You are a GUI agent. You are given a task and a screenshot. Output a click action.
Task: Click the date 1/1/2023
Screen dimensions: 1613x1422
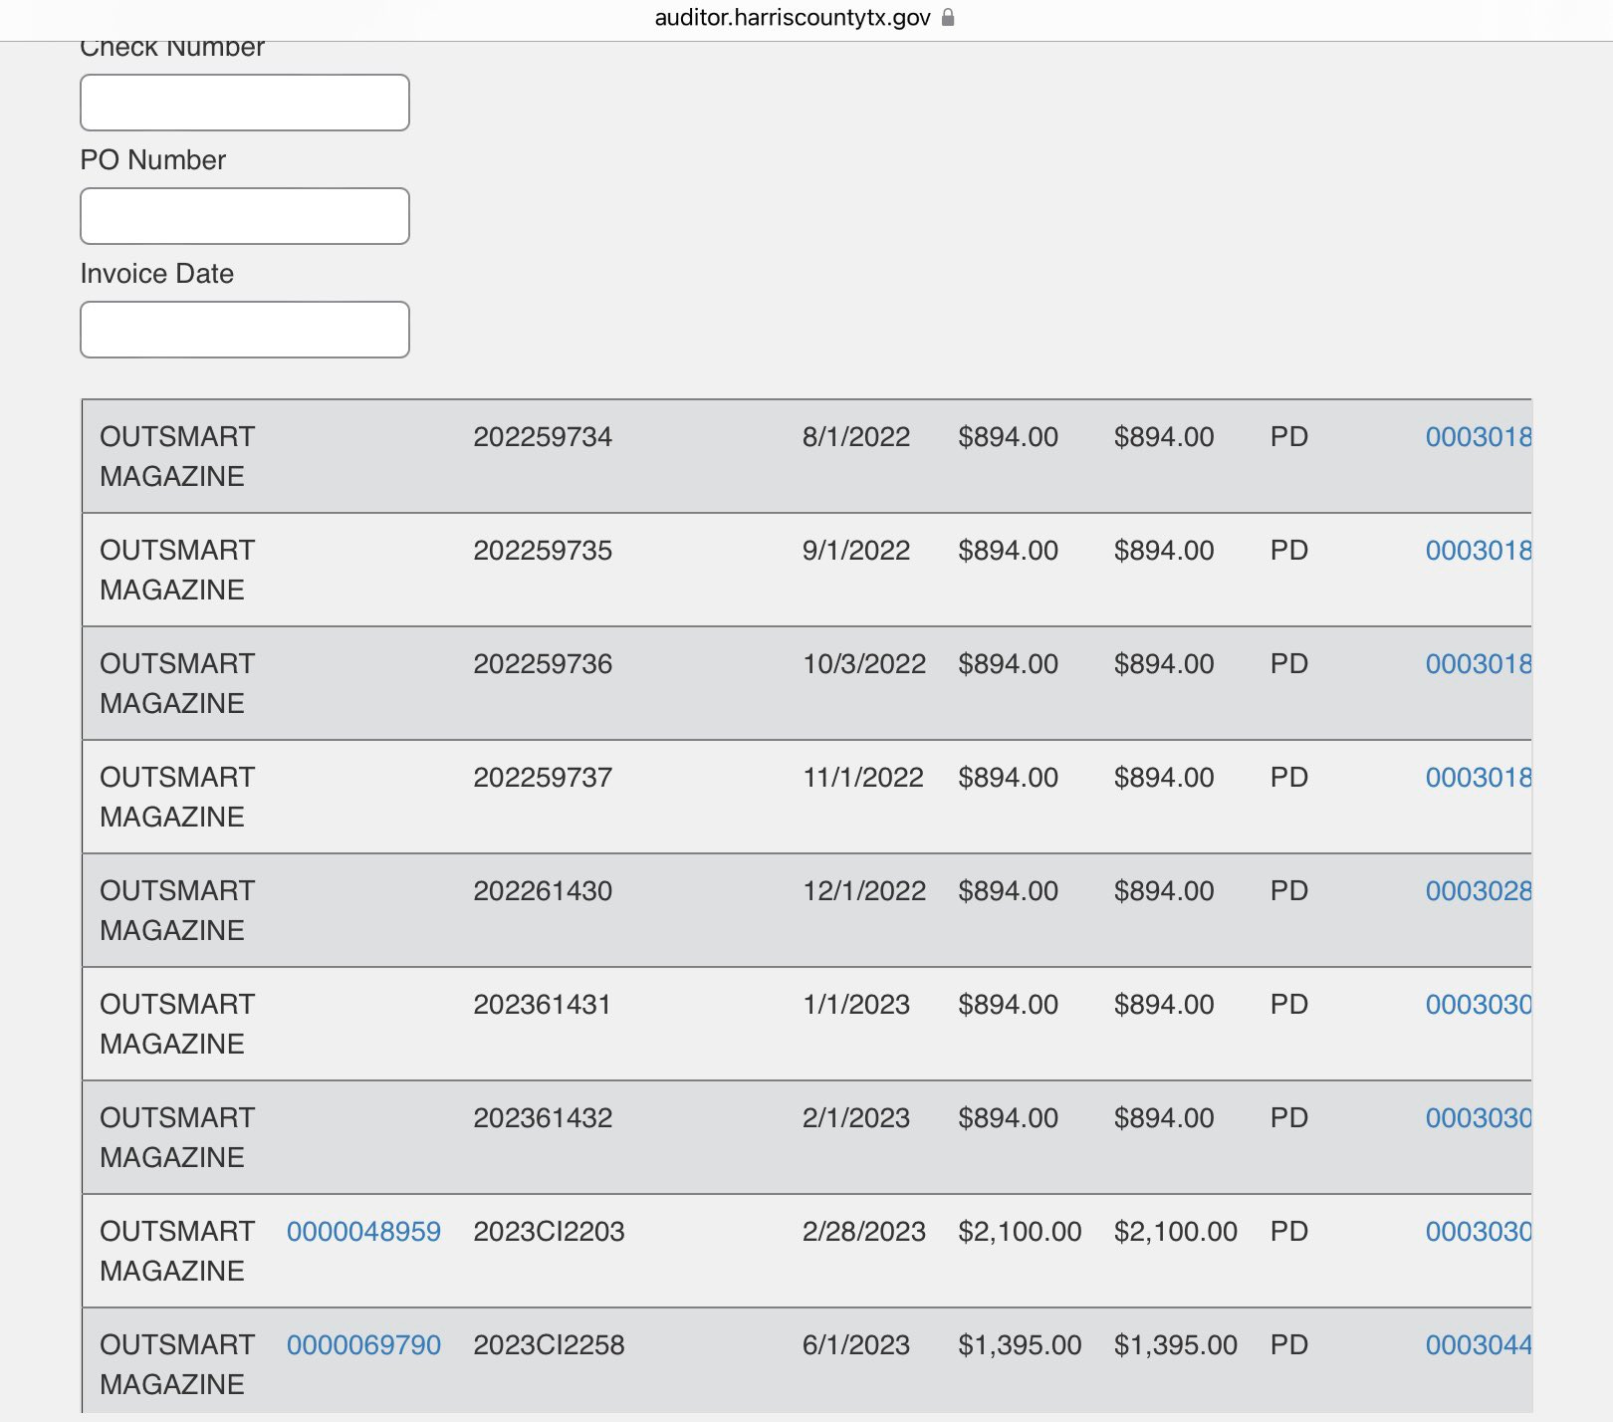856,1005
